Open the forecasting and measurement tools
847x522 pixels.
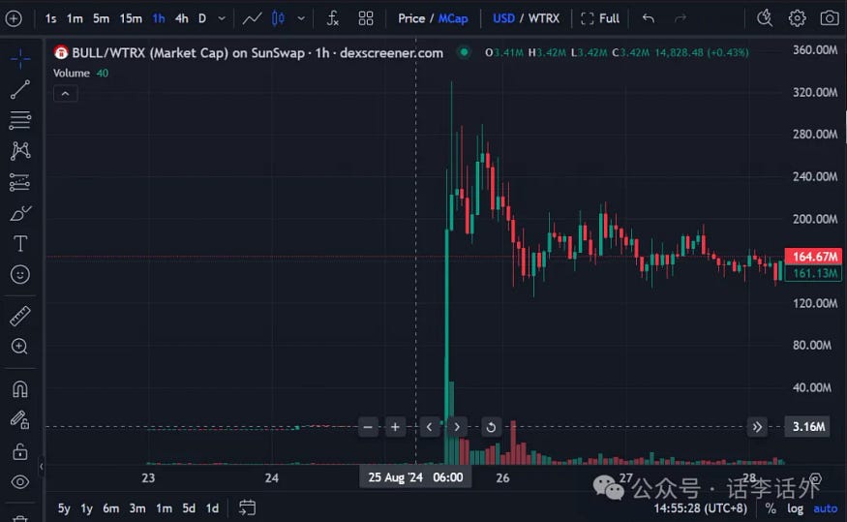pos(20,182)
